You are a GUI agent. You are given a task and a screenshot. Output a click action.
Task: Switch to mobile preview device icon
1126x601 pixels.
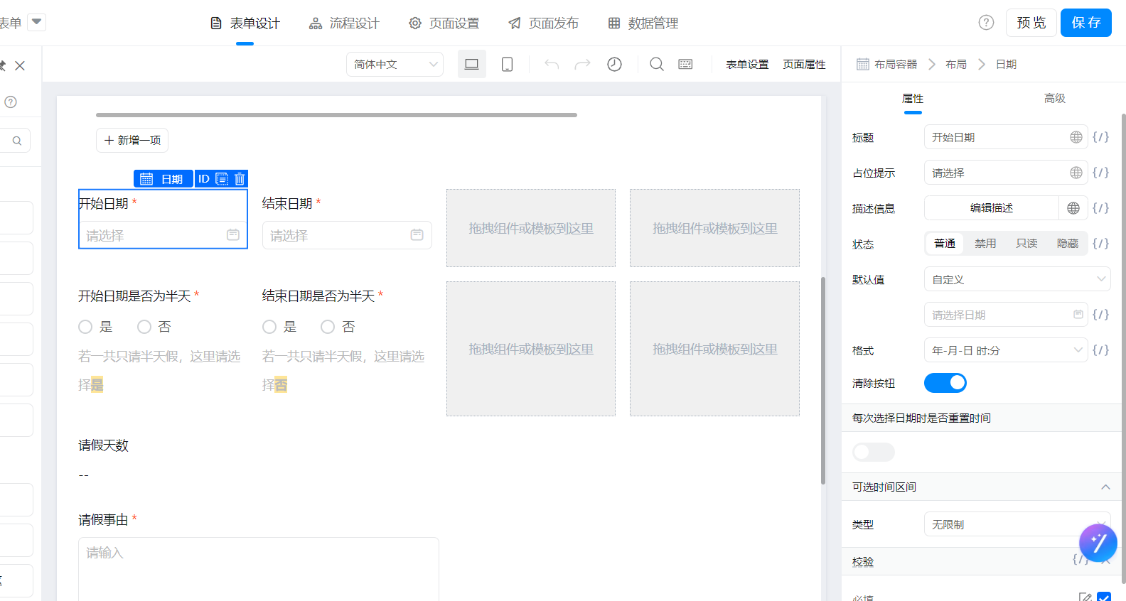click(507, 64)
